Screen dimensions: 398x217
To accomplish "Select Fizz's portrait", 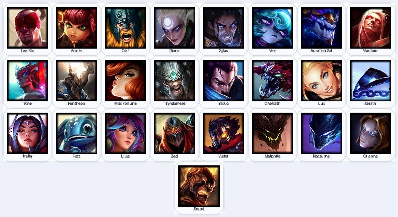I will 77,133.
